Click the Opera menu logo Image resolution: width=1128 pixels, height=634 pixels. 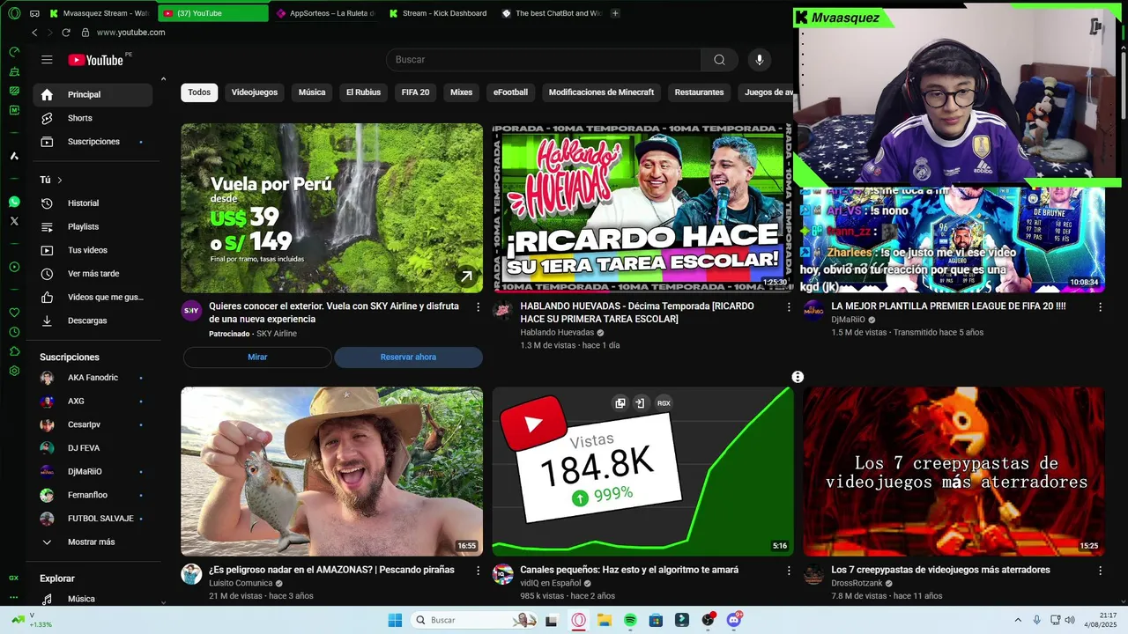pos(13,13)
